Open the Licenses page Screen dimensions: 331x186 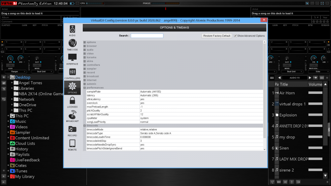[72, 102]
